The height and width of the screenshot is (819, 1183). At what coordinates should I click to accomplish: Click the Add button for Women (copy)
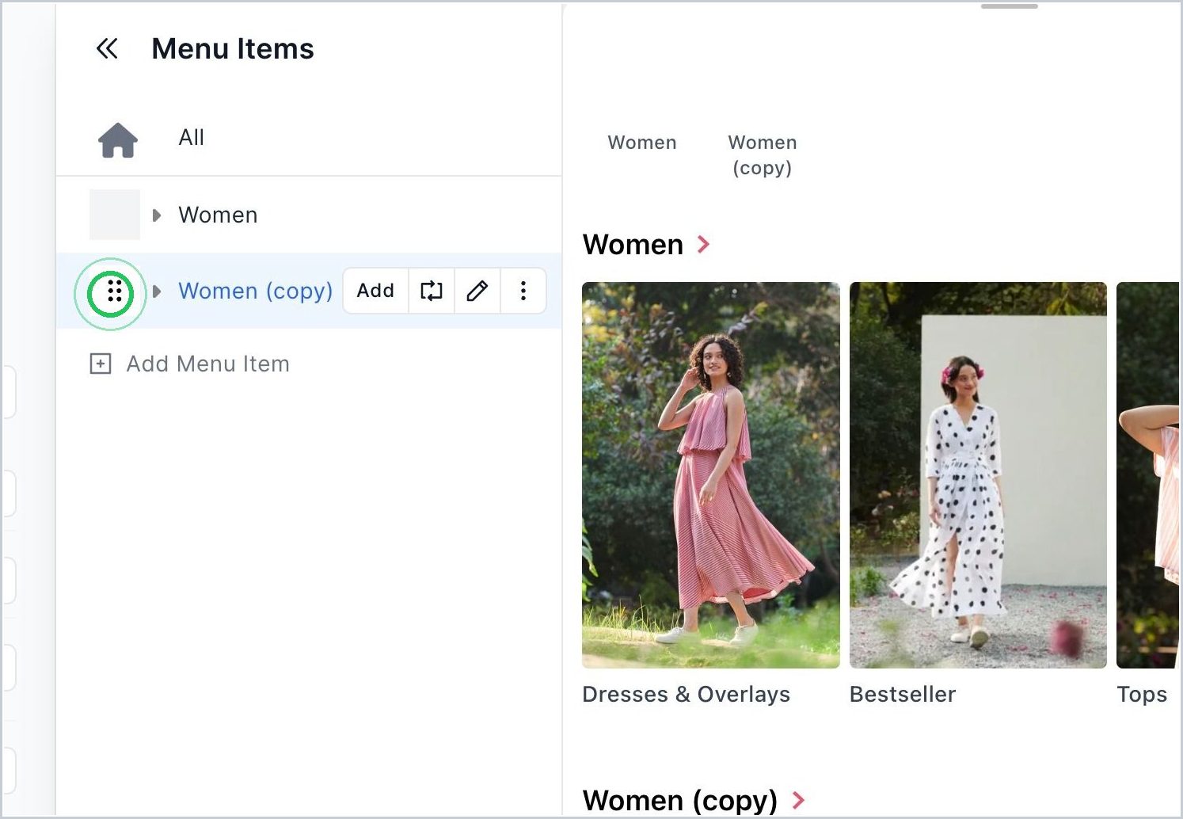click(375, 291)
